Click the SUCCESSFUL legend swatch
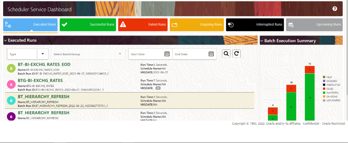Viewport: 348px width, 143px height. (324, 93)
